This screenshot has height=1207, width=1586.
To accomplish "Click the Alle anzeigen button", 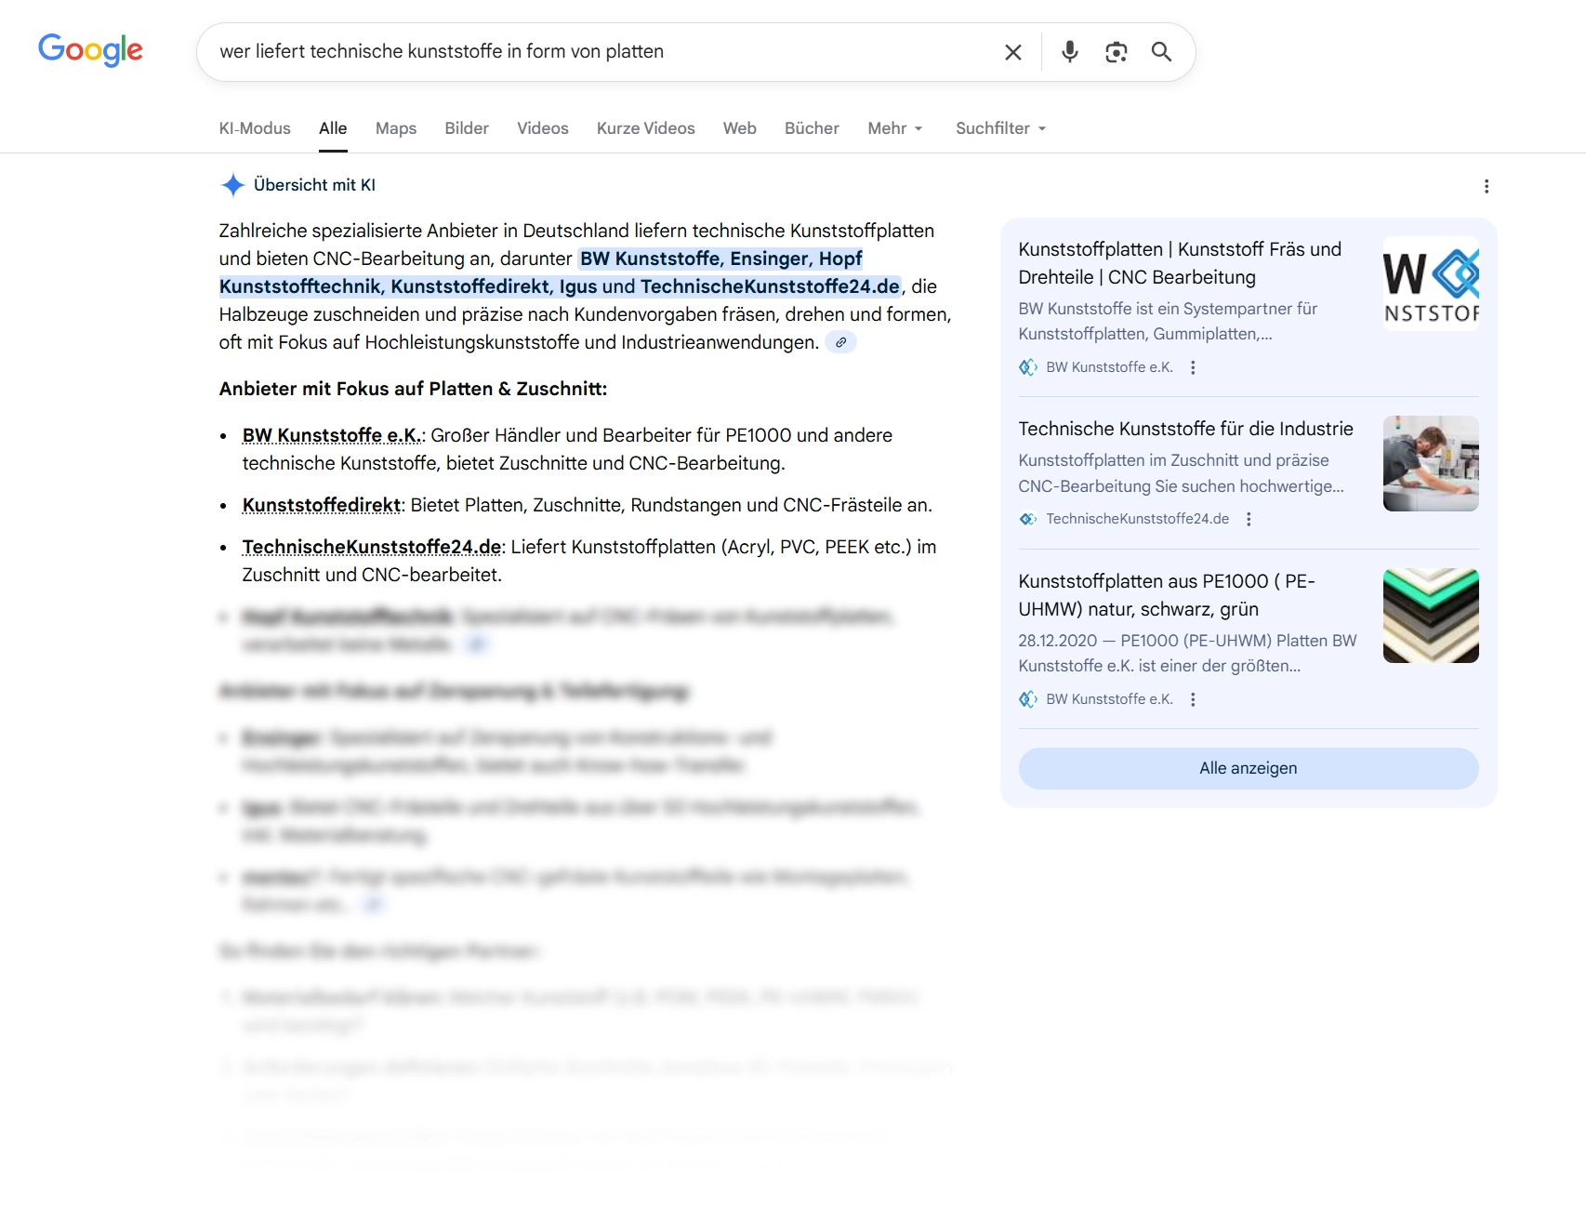I will point(1248,768).
